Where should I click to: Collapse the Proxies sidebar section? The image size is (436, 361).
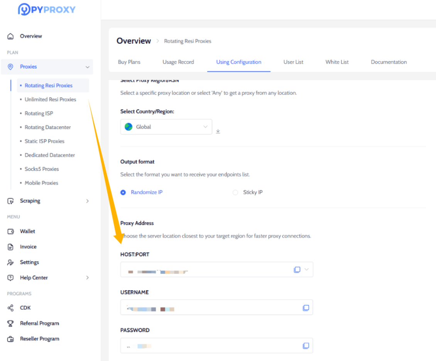tap(87, 67)
